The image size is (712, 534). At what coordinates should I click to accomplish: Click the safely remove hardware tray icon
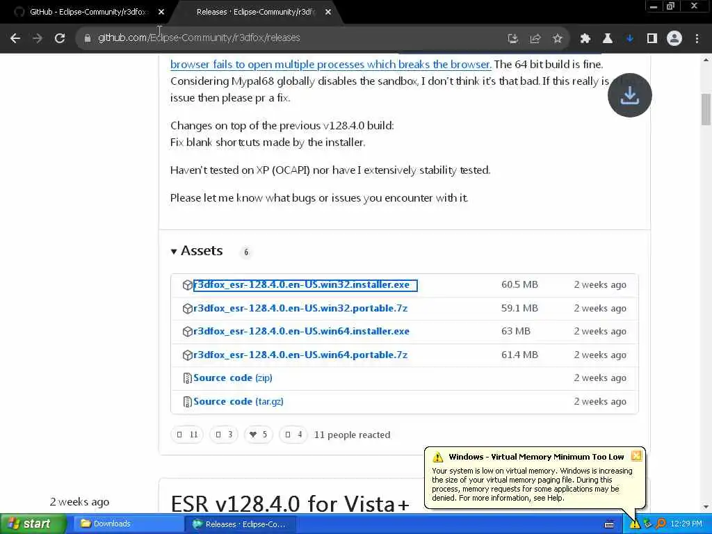647,524
